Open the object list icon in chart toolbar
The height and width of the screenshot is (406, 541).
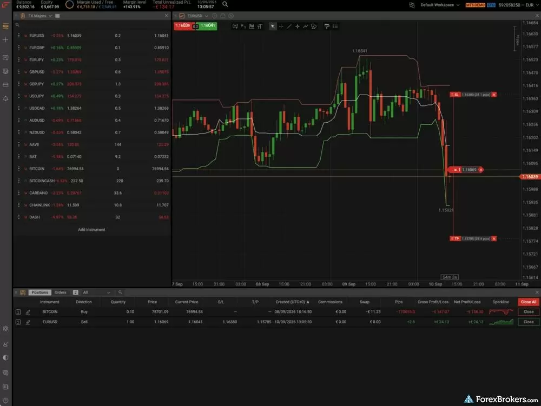click(x=335, y=26)
